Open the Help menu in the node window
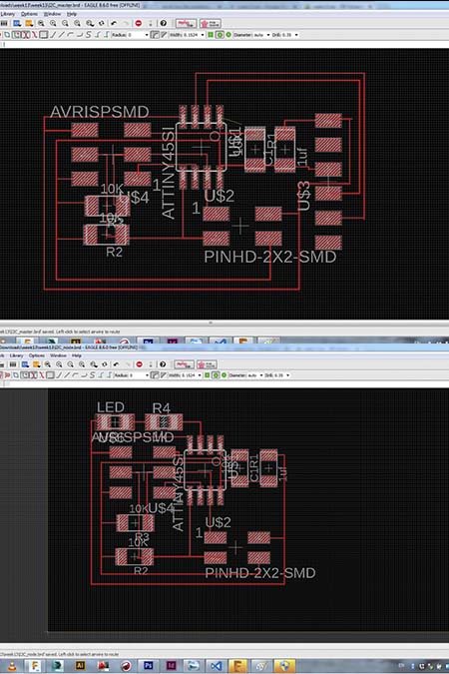 coord(77,355)
